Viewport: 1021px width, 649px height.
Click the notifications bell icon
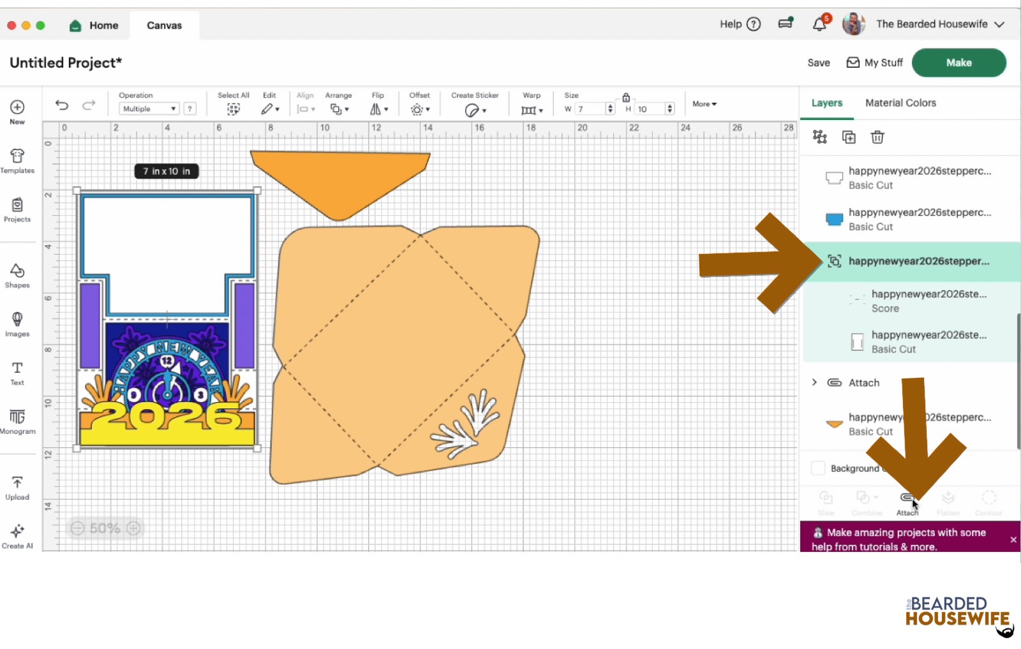(819, 24)
